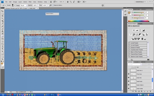The image size is (154, 96).
Task: Switch to the Channels tab
Action: 137,62
